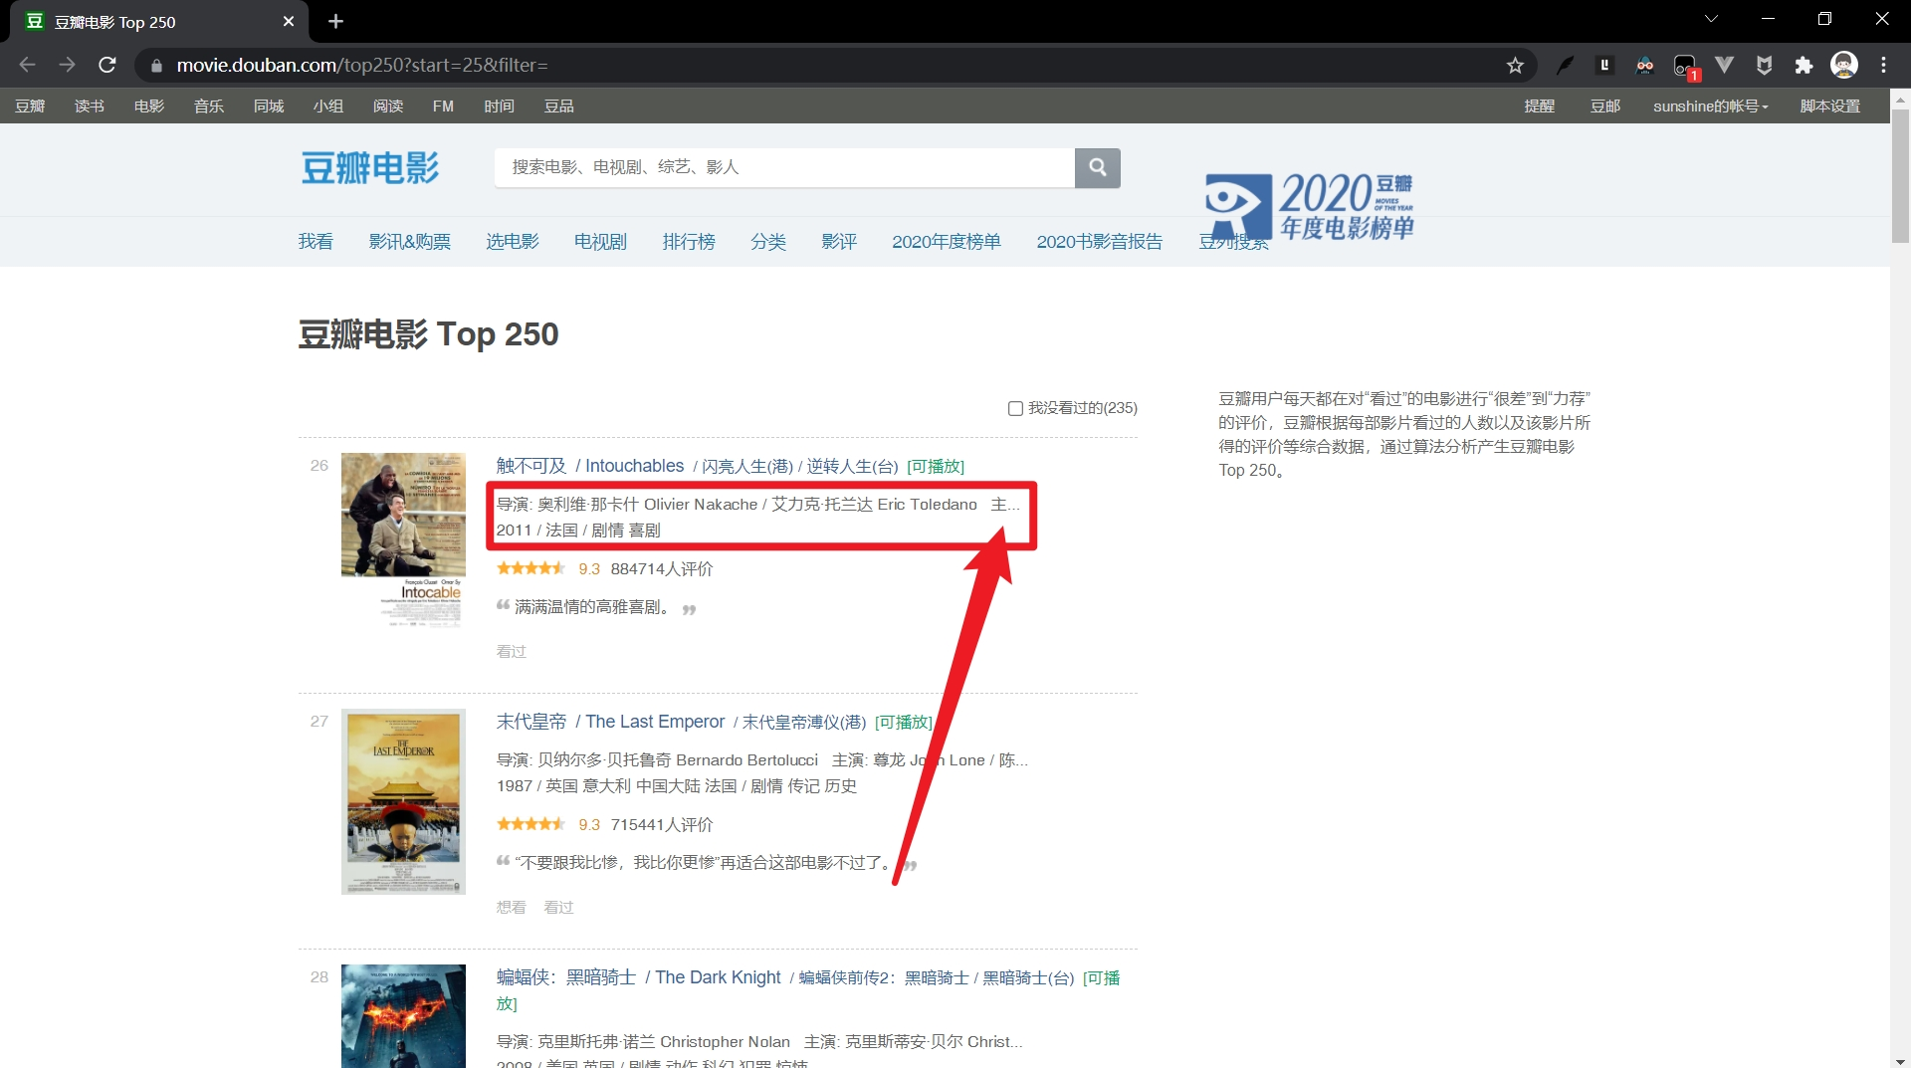Screen dimensions: 1911x1068
Task: Open the Chrome profile avatar
Action: [1844, 66]
